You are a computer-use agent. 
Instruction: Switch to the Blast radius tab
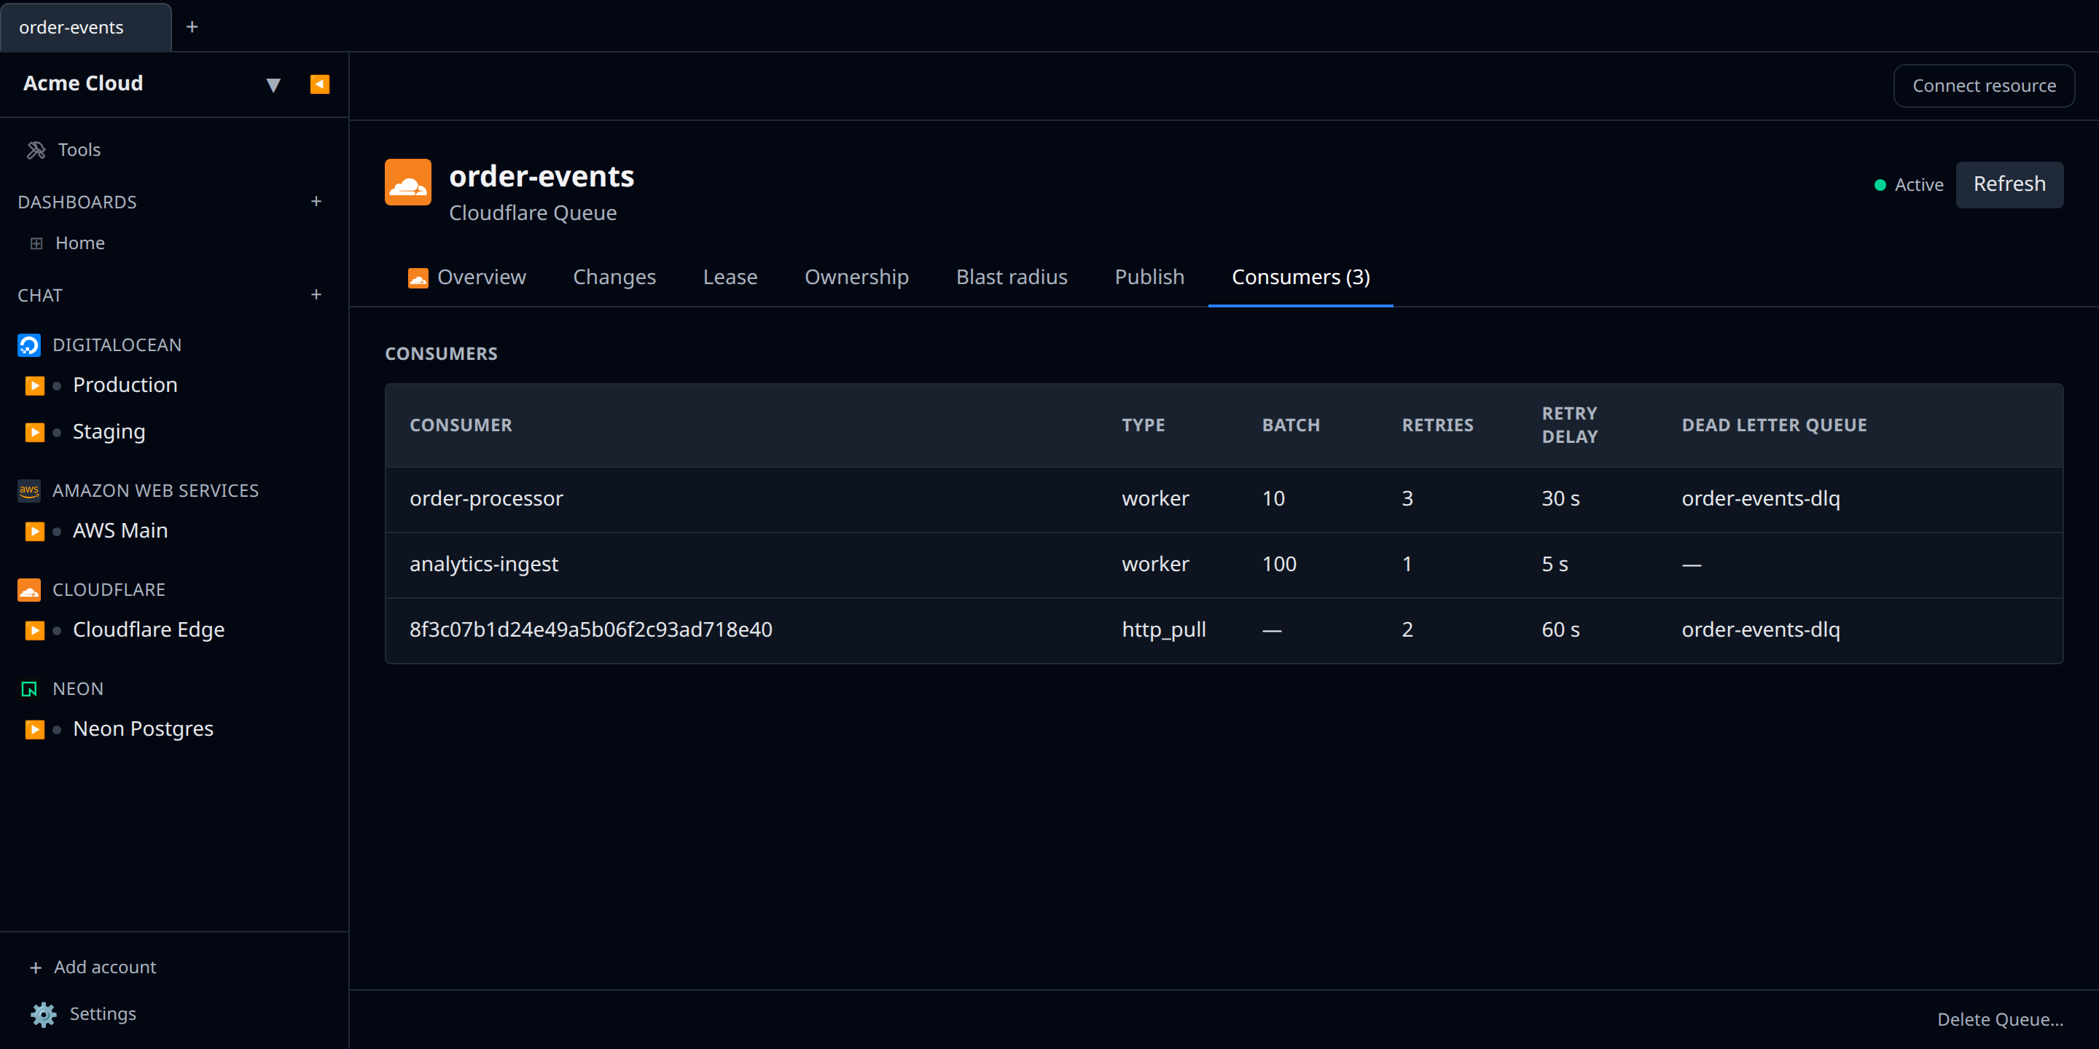[1011, 277]
